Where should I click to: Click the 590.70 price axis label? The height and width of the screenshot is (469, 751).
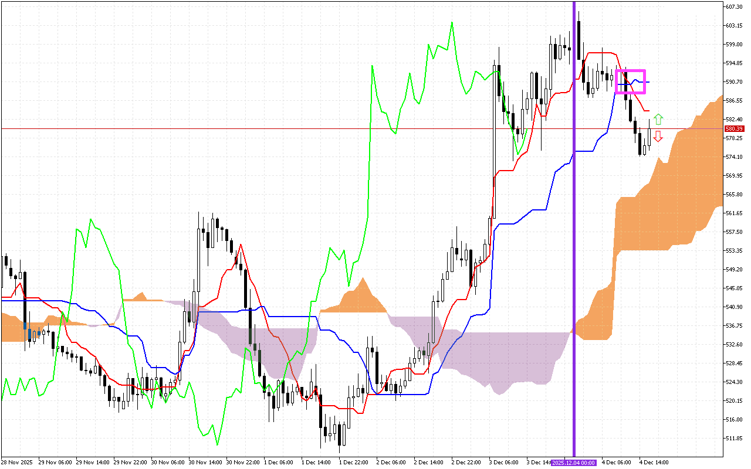735,82
